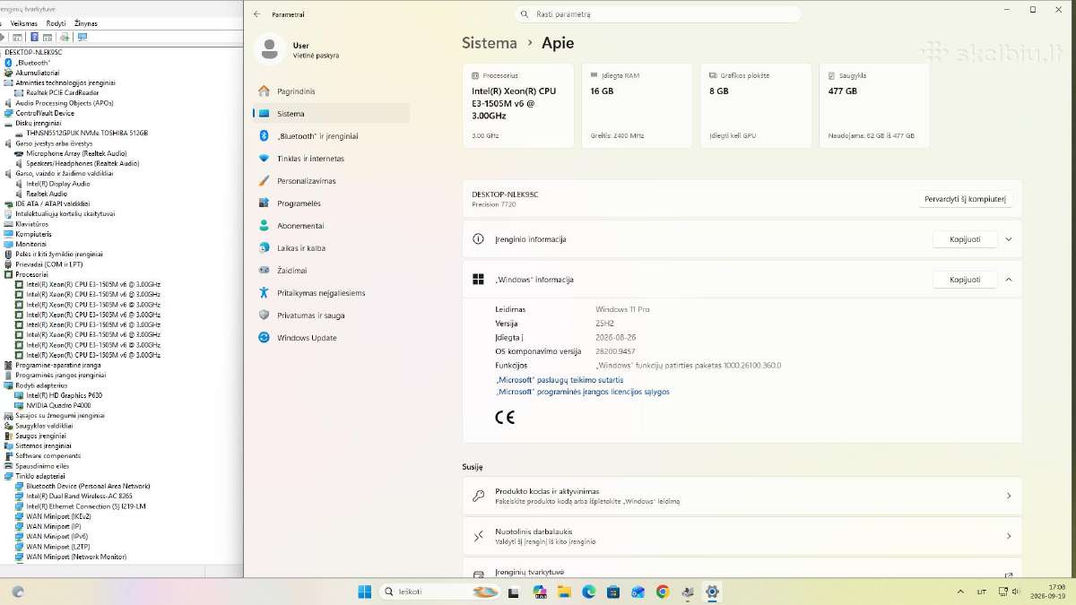Select Bluetooth Device (Personal Area Network)
The image size is (1076, 605).
88,486
